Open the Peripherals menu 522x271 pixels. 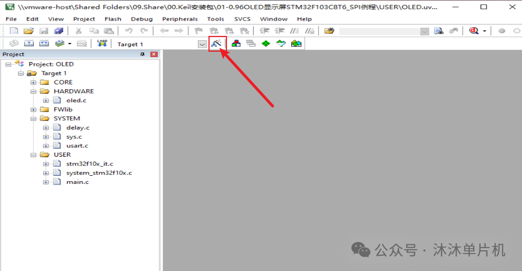[180, 19]
